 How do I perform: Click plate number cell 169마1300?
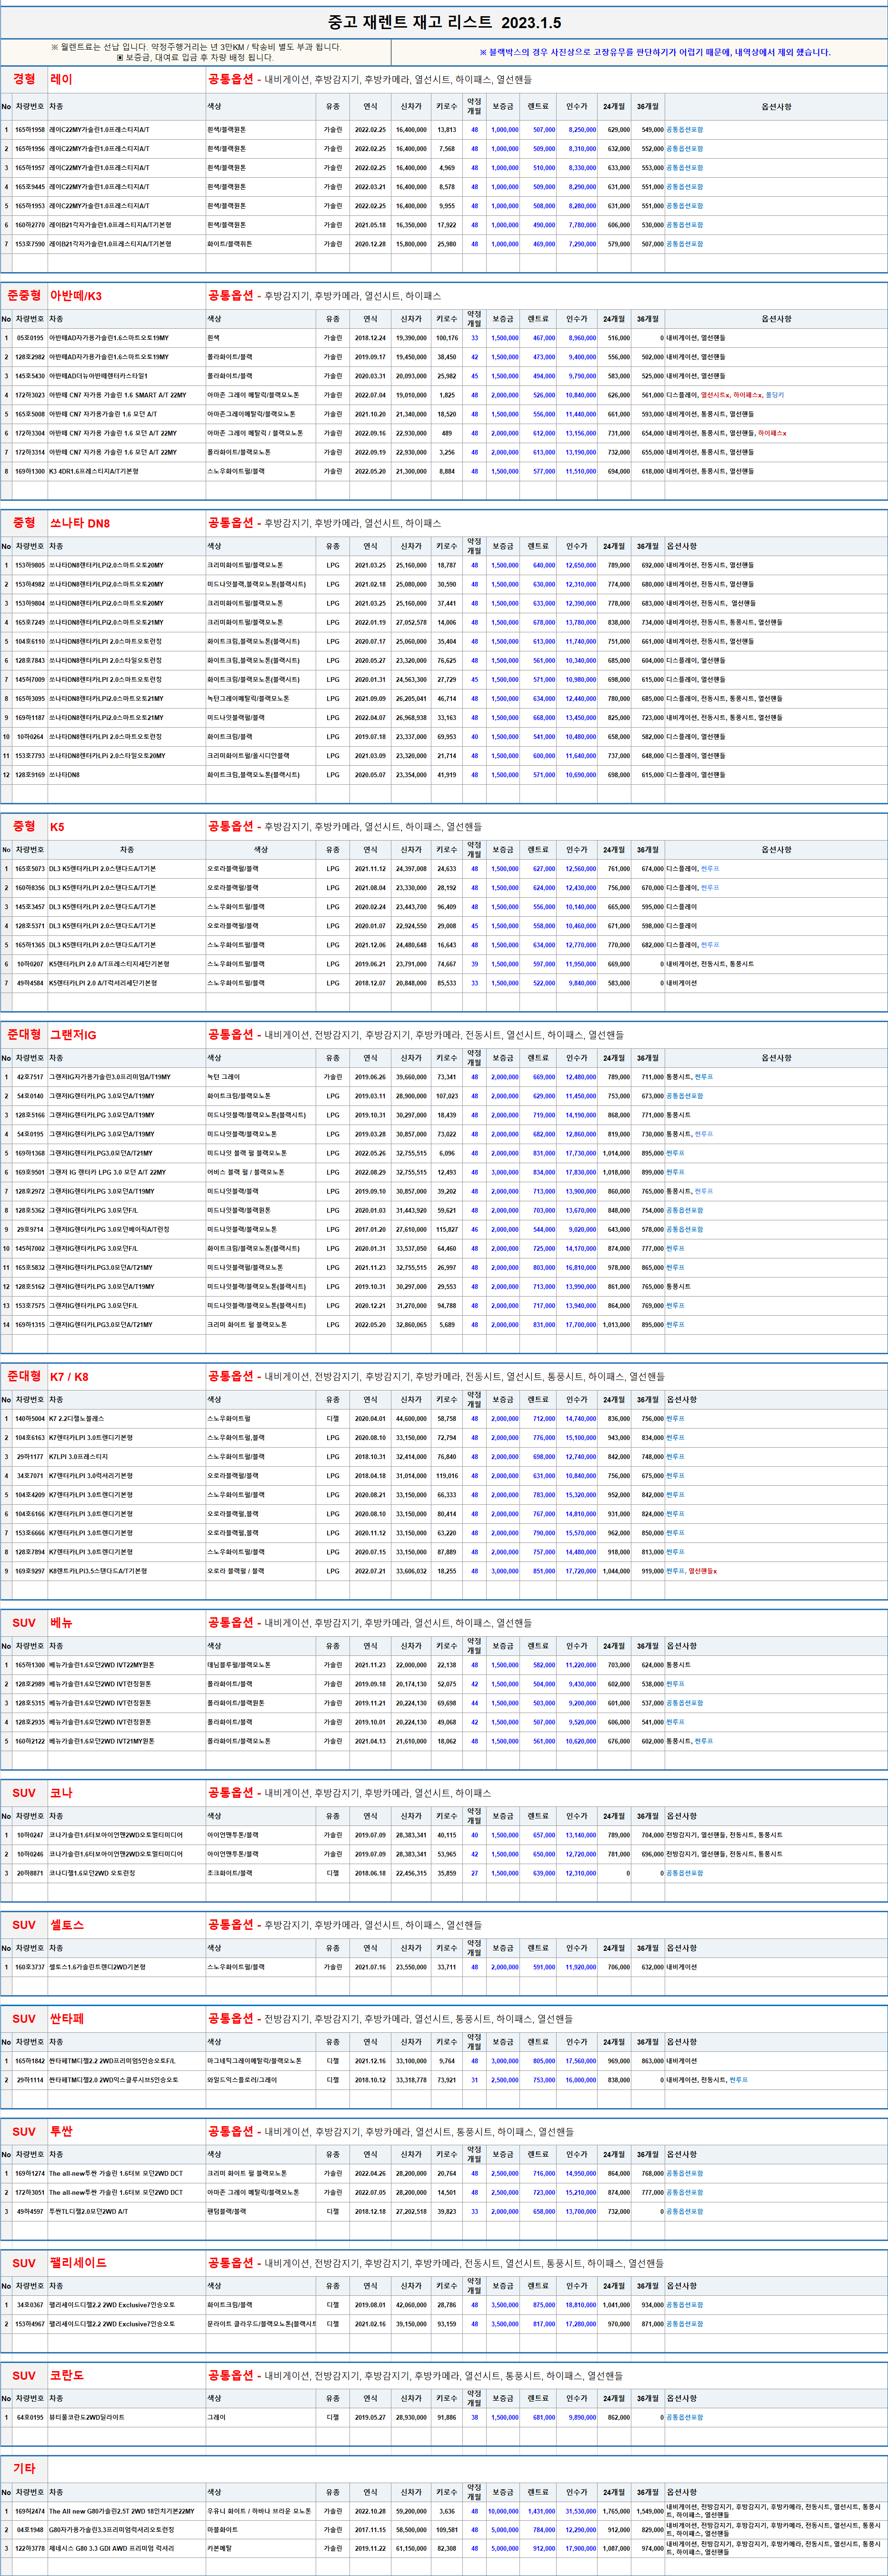point(30,471)
